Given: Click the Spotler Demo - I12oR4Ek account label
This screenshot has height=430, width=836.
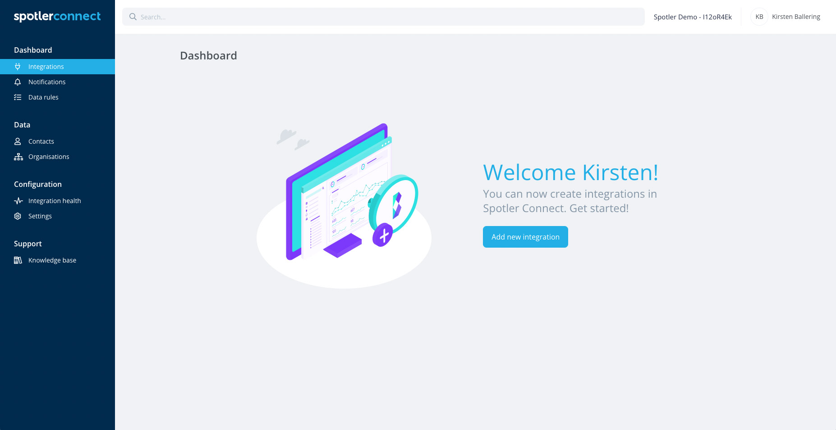Looking at the screenshot, I should click(x=693, y=17).
